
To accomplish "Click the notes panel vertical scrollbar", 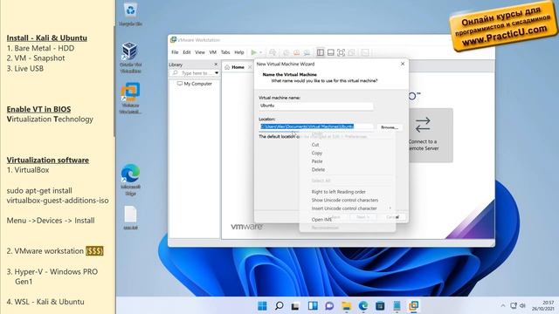I will coord(114,82).
